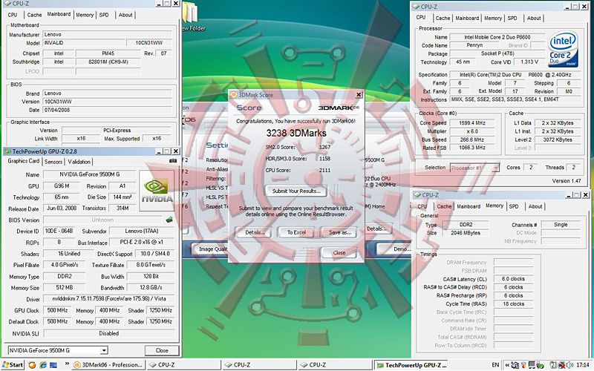Click the BIOS save chip icon in GPU-Z
Image resolution: width=594 pixels, height=371 pixels.
tap(169, 220)
